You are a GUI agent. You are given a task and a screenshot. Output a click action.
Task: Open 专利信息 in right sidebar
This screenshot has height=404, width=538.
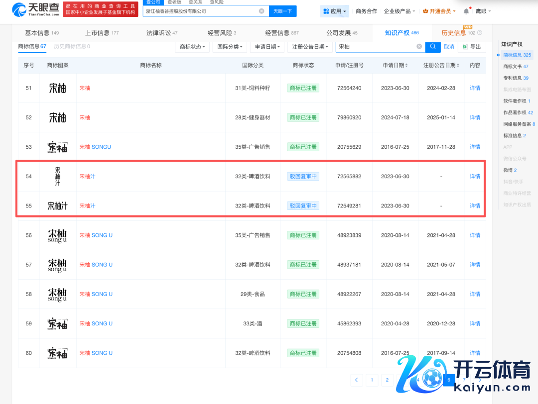pos(516,78)
